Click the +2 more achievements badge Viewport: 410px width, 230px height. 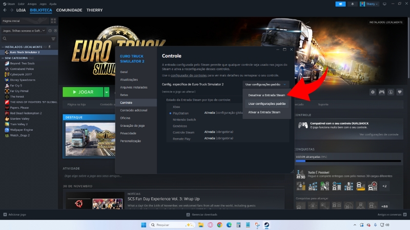385,186
